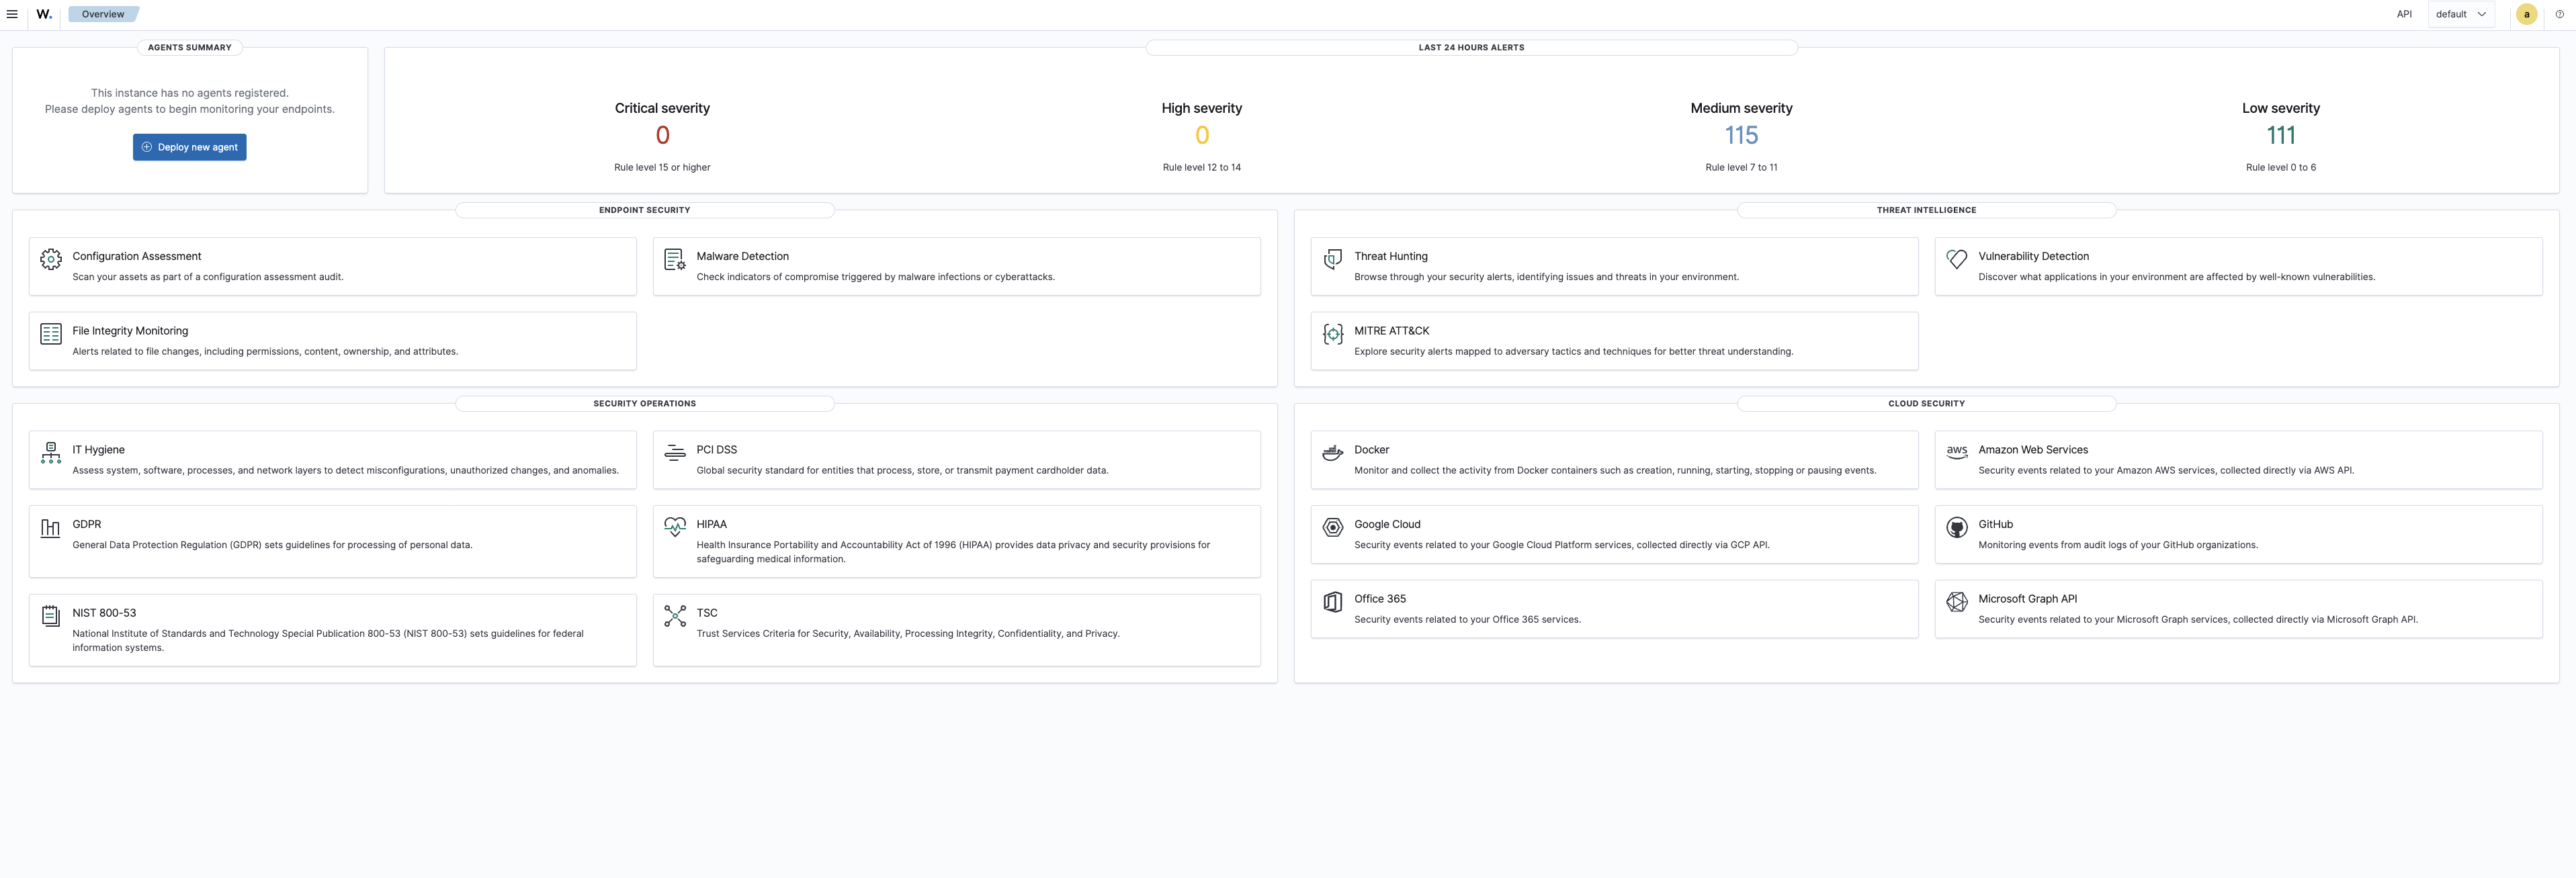Click the Configuration Assessment gear icon
2576x878 pixels.
[51, 259]
